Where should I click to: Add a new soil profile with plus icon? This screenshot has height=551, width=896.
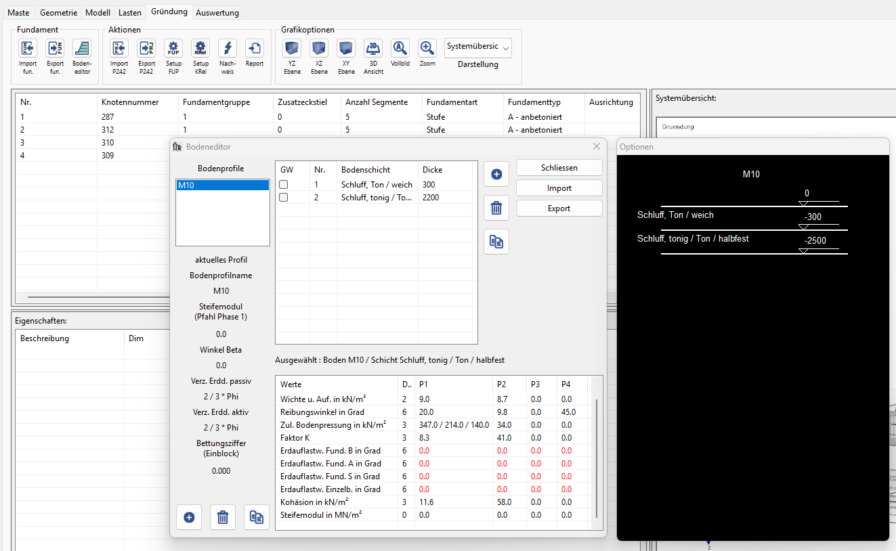189,517
